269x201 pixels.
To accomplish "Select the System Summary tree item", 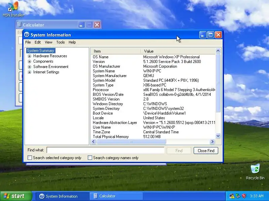I will click(40, 51).
